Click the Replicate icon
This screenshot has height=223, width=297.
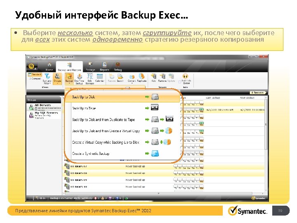(x=141, y=78)
